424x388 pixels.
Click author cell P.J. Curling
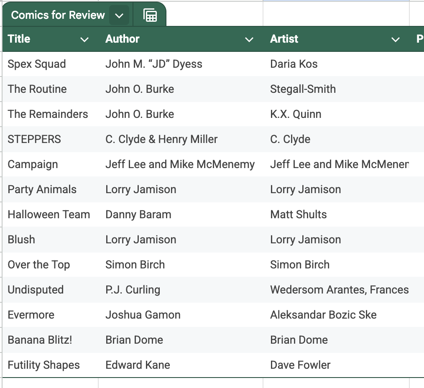pos(181,290)
